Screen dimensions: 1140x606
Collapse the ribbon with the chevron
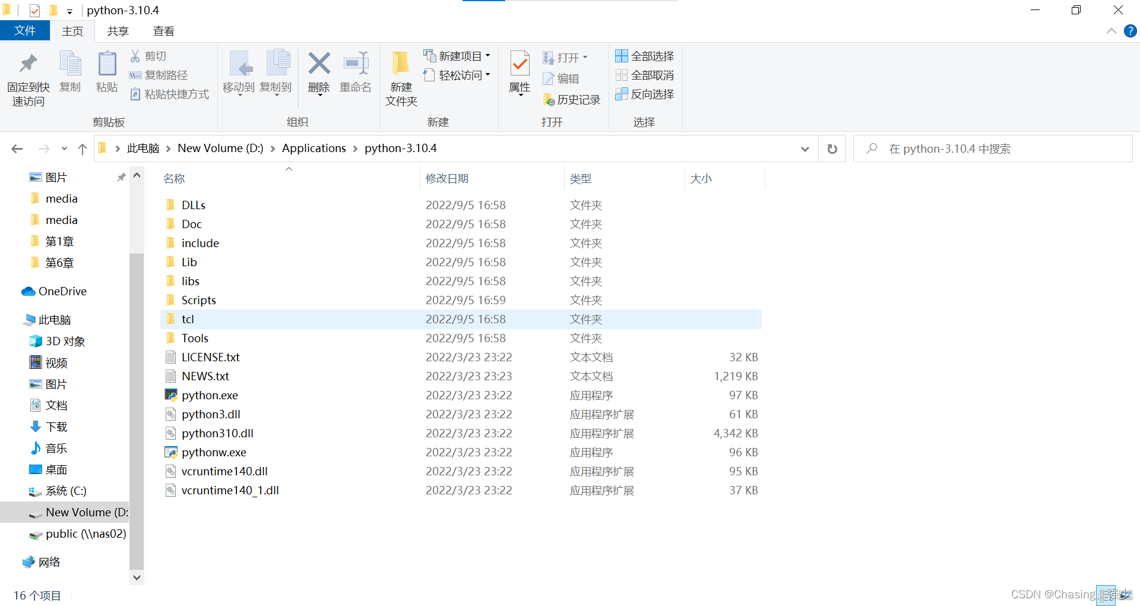[1111, 31]
